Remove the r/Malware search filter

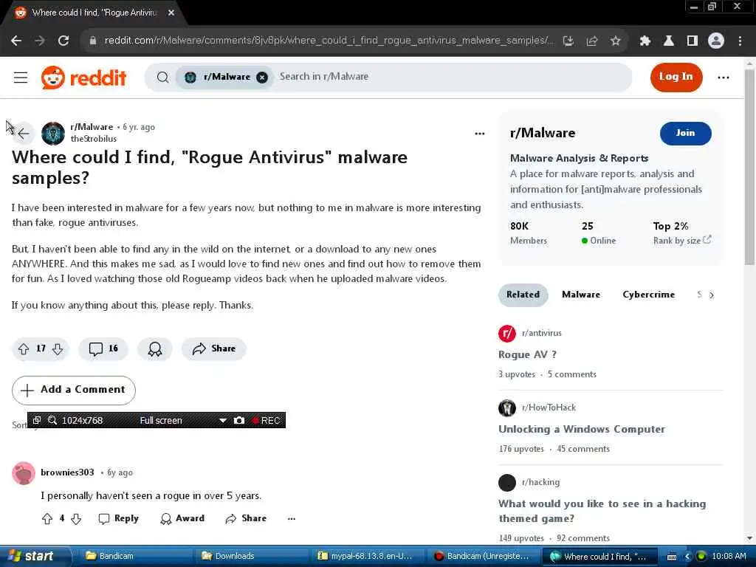(x=262, y=77)
